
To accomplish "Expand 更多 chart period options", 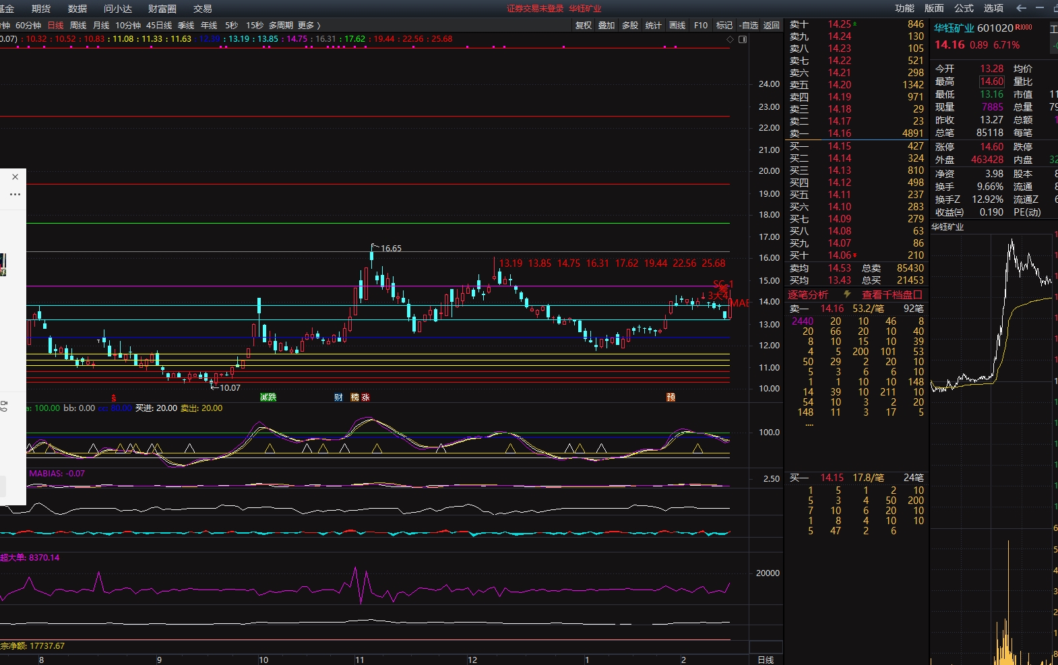I will click(x=309, y=26).
